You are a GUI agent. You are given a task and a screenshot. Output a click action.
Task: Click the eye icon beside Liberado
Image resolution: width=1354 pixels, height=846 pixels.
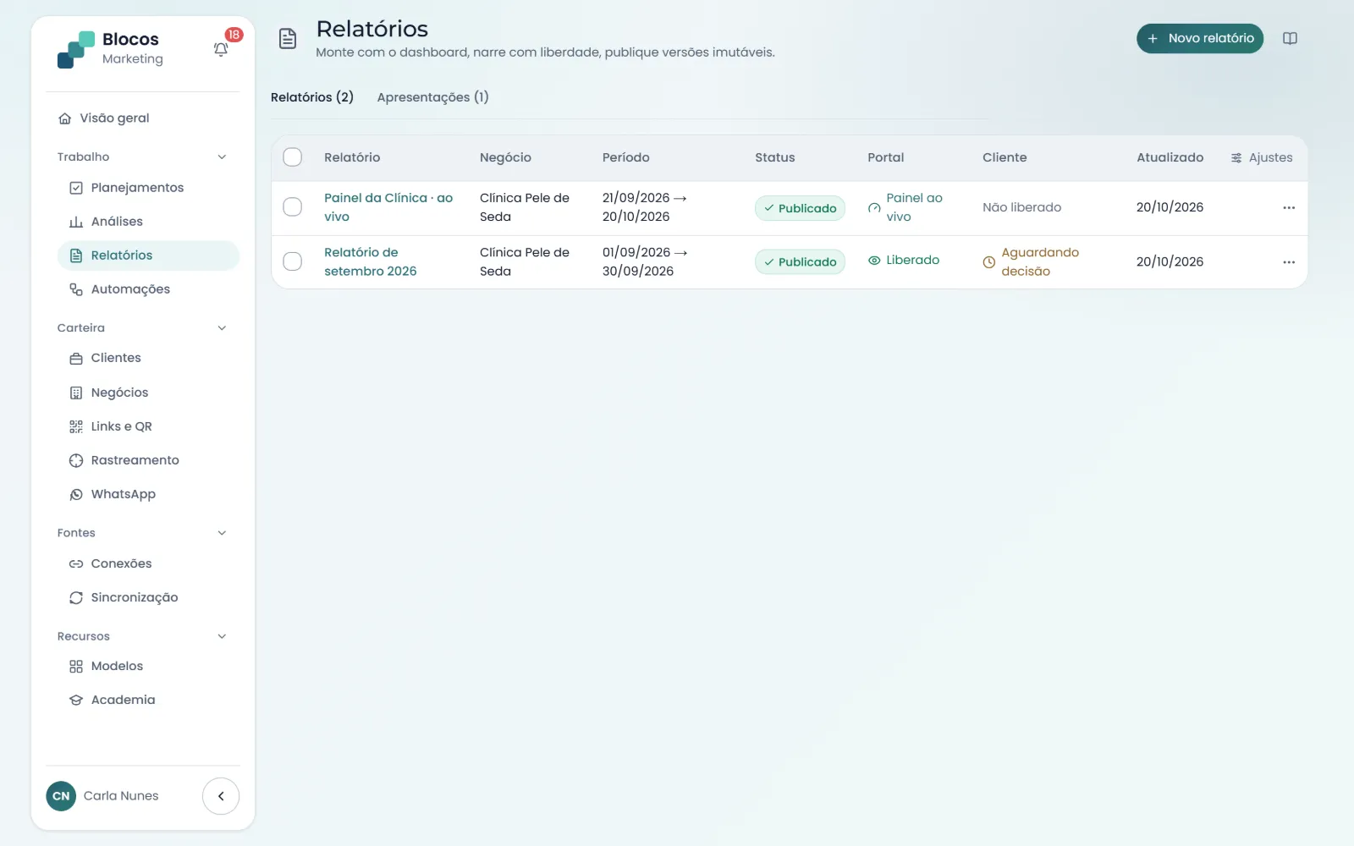pyautogui.click(x=874, y=261)
